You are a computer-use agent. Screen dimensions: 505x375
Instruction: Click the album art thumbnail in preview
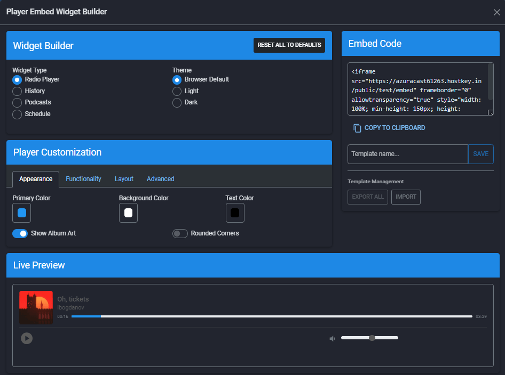[36, 307]
